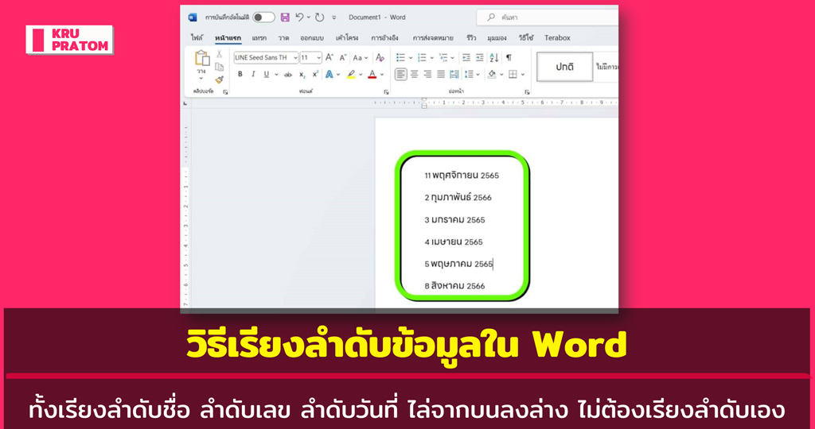Click the line '11 พฤศจิกายน 2565'
815x429 pixels.
pos(462,176)
